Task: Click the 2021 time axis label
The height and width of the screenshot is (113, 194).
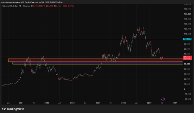Action: pyautogui.click(x=21, y=103)
